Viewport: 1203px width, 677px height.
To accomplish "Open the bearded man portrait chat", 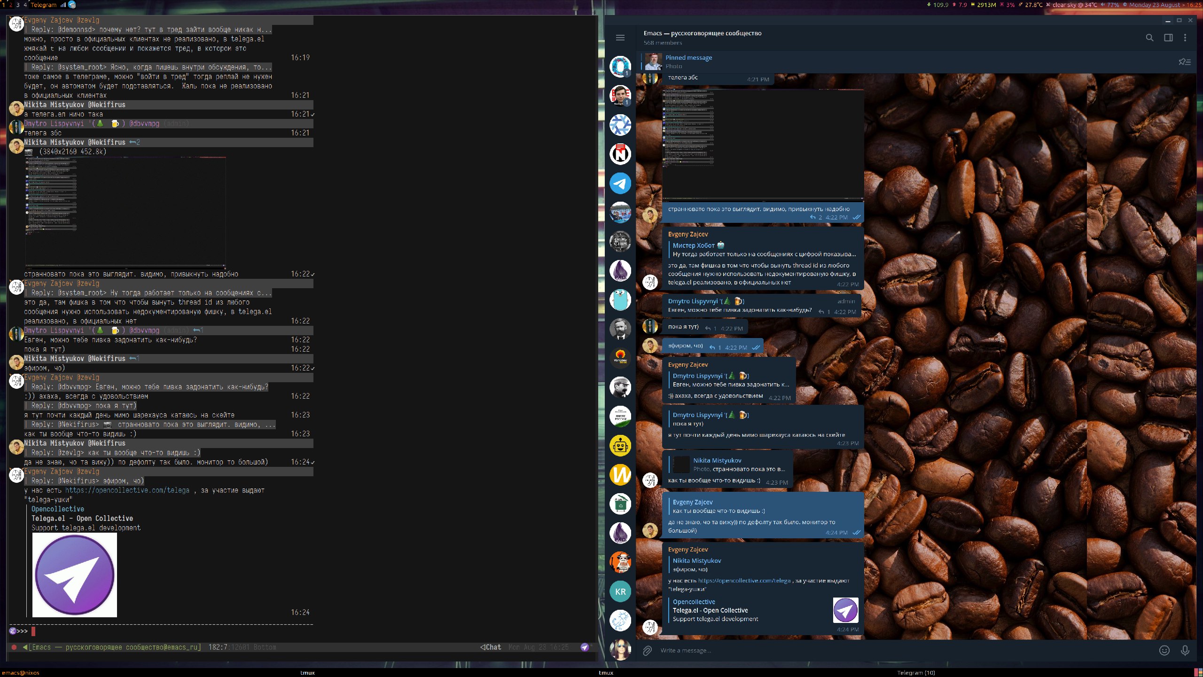I will click(620, 329).
